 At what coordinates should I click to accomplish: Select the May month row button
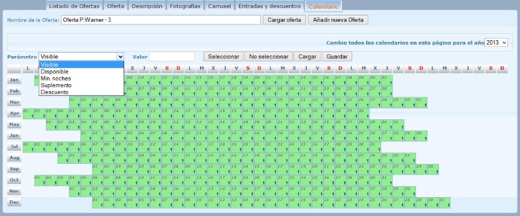click(x=14, y=124)
